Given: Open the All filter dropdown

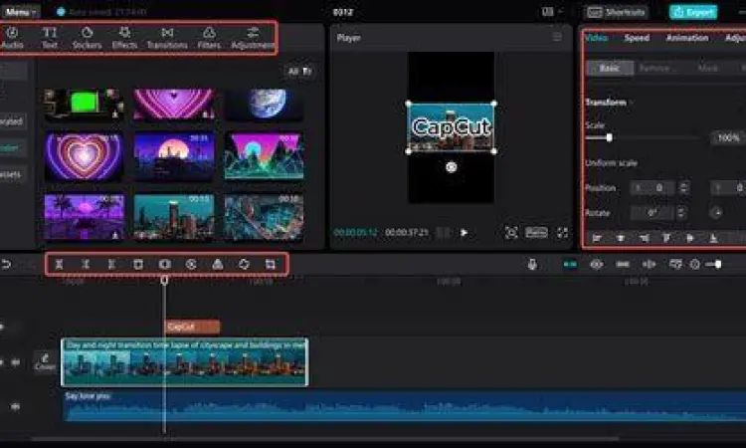Looking at the screenshot, I should click(299, 72).
